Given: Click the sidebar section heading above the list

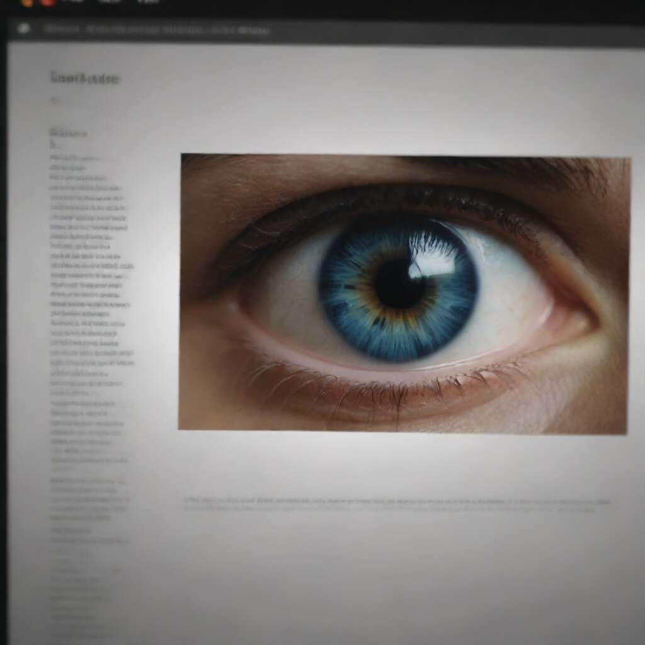Looking at the screenshot, I should [x=68, y=133].
